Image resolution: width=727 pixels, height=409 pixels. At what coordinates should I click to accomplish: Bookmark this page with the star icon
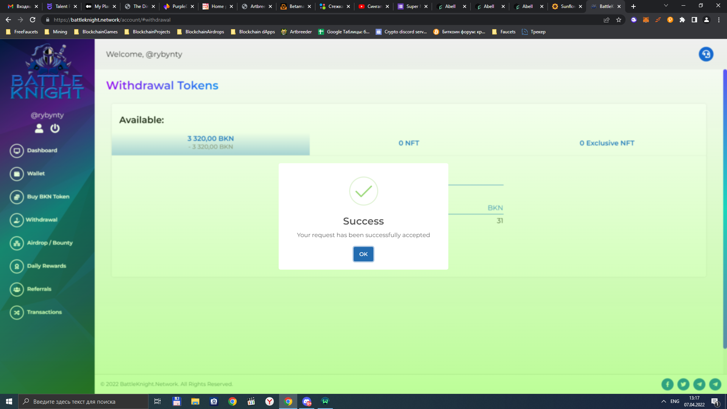619,20
